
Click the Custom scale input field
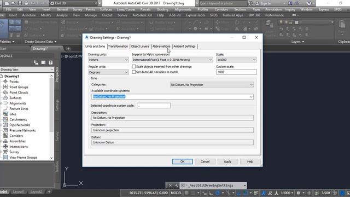(x=236, y=72)
